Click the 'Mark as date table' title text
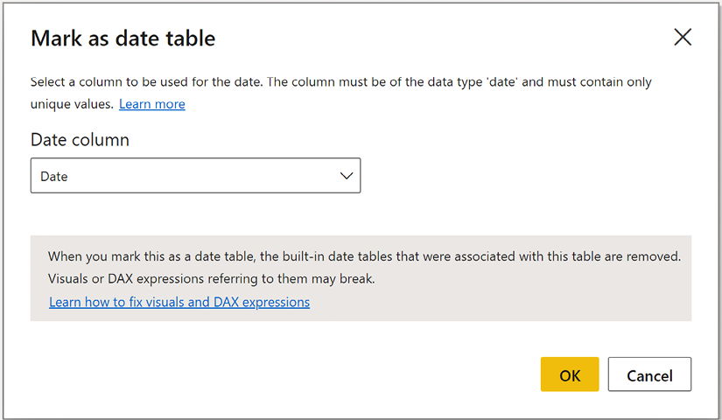Image resolution: width=722 pixels, height=420 pixels. click(x=123, y=38)
